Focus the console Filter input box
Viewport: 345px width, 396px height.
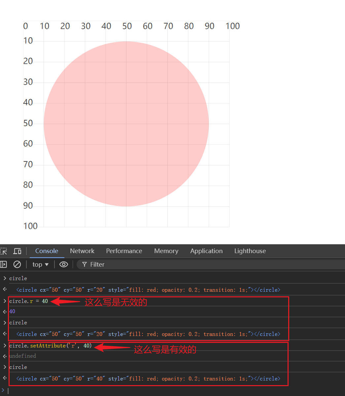[211, 264]
